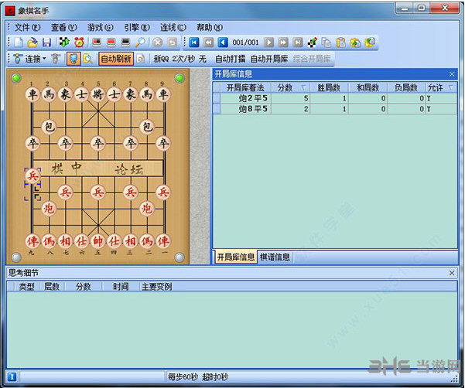Click the new file icon
The height and width of the screenshot is (388, 465).
click(19, 43)
